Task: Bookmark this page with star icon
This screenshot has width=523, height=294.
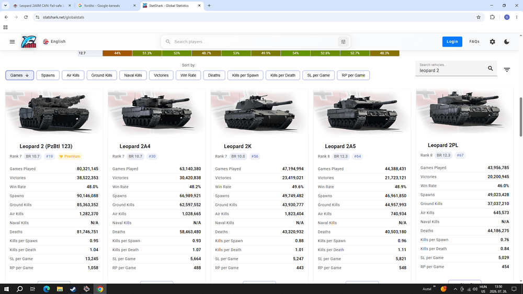Action: click(x=479, y=17)
